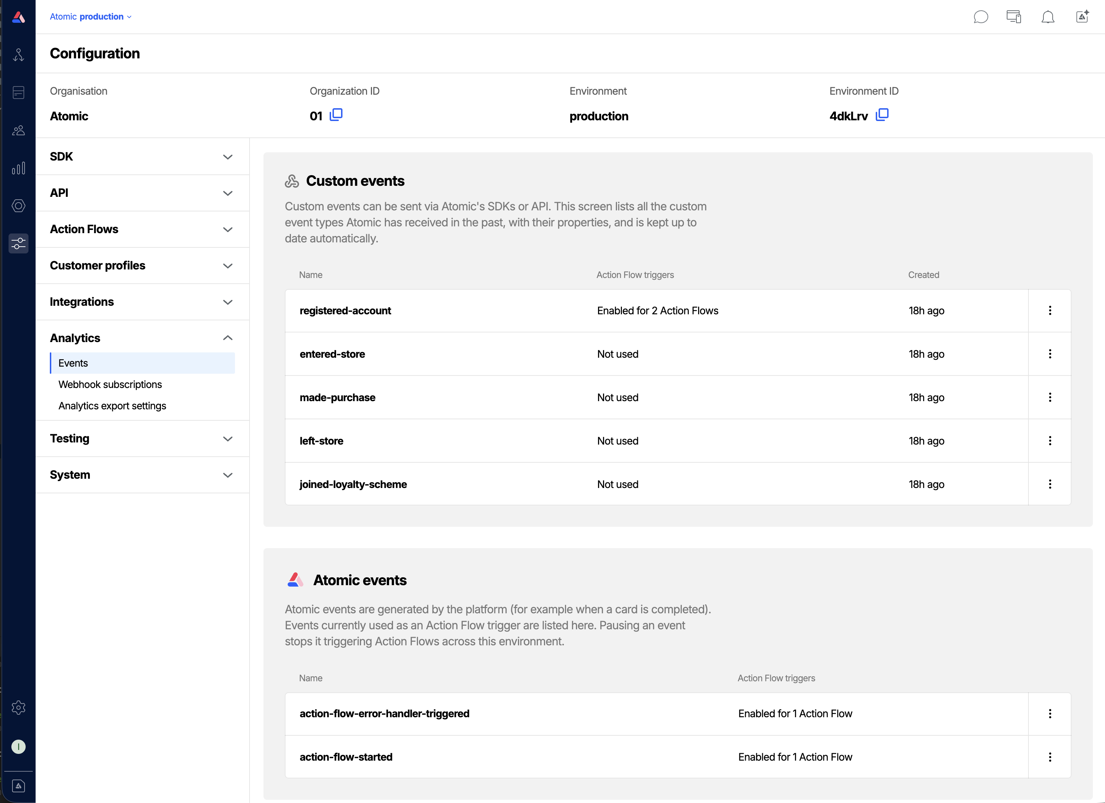Open options menu for action-flow-error-handler-triggered
This screenshot has height=803, width=1105.
[1050, 713]
